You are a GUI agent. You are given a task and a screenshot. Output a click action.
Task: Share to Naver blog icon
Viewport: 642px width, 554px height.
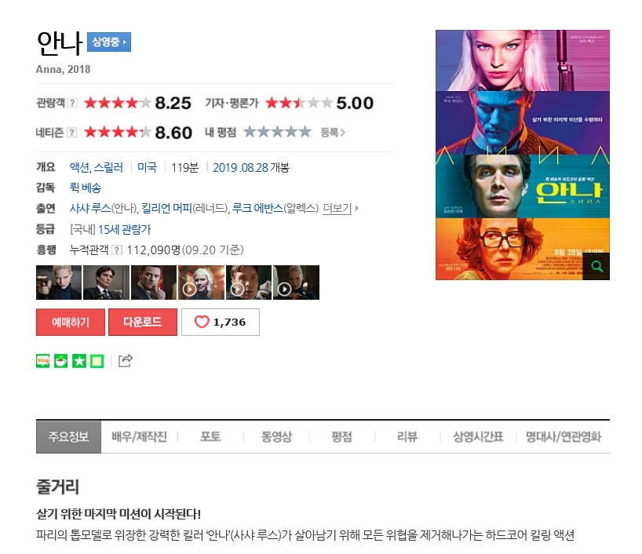click(42, 361)
